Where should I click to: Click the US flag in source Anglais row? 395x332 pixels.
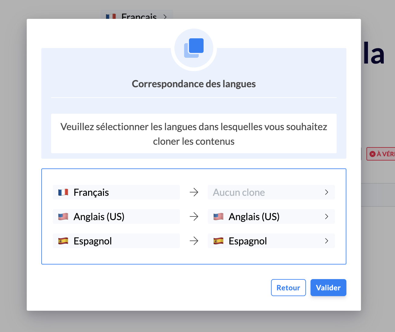click(x=63, y=217)
